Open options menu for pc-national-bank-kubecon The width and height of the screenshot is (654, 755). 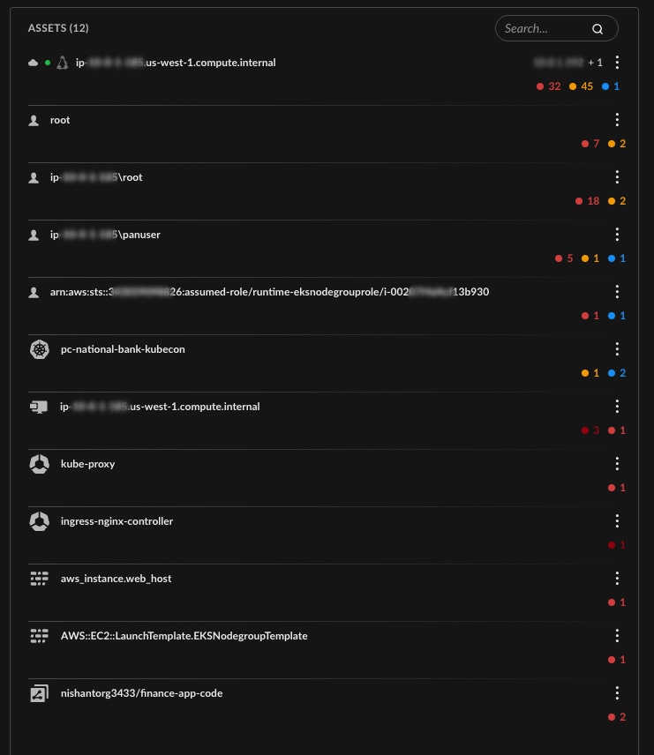pyautogui.click(x=617, y=349)
